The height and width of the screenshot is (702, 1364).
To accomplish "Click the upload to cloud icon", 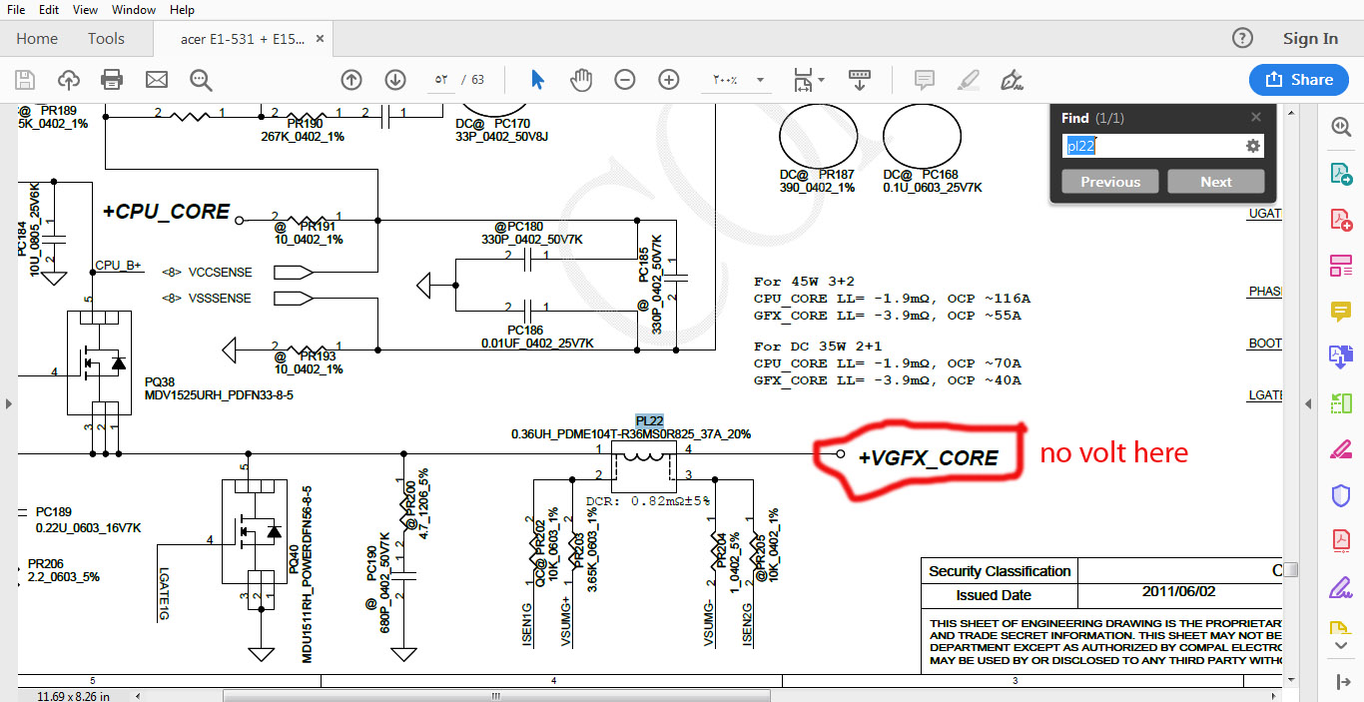I will pyautogui.click(x=68, y=80).
